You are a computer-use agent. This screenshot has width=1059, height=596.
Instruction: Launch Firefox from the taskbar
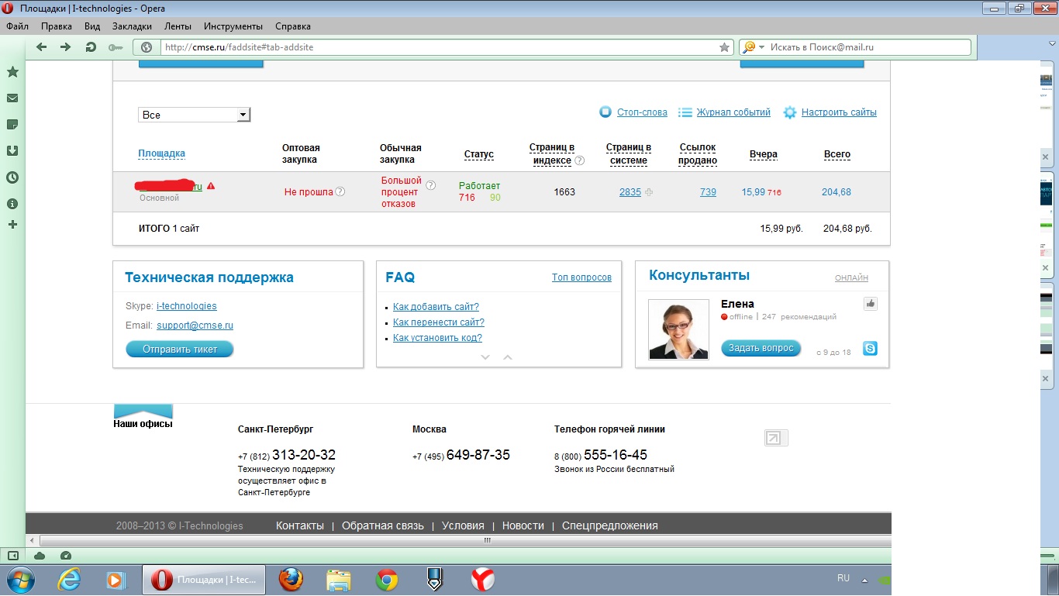pyautogui.click(x=291, y=579)
